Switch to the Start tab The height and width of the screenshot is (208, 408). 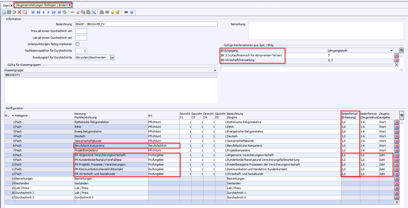click(x=6, y=5)
